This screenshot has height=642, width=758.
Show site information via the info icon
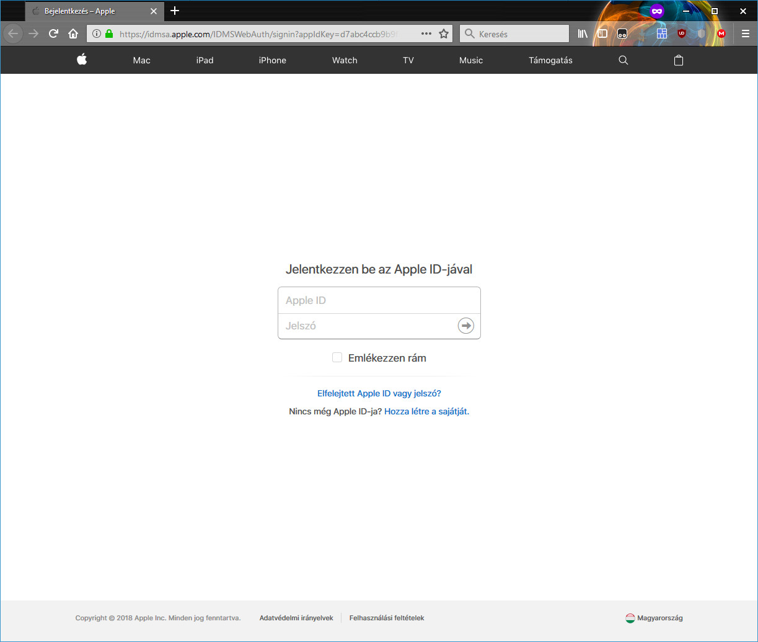point(96,33)
